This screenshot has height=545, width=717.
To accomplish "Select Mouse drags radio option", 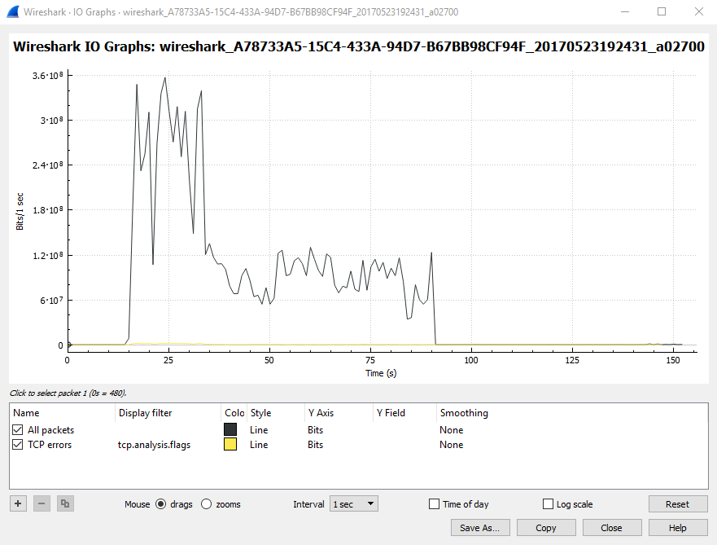I will [x=161, y=503].
